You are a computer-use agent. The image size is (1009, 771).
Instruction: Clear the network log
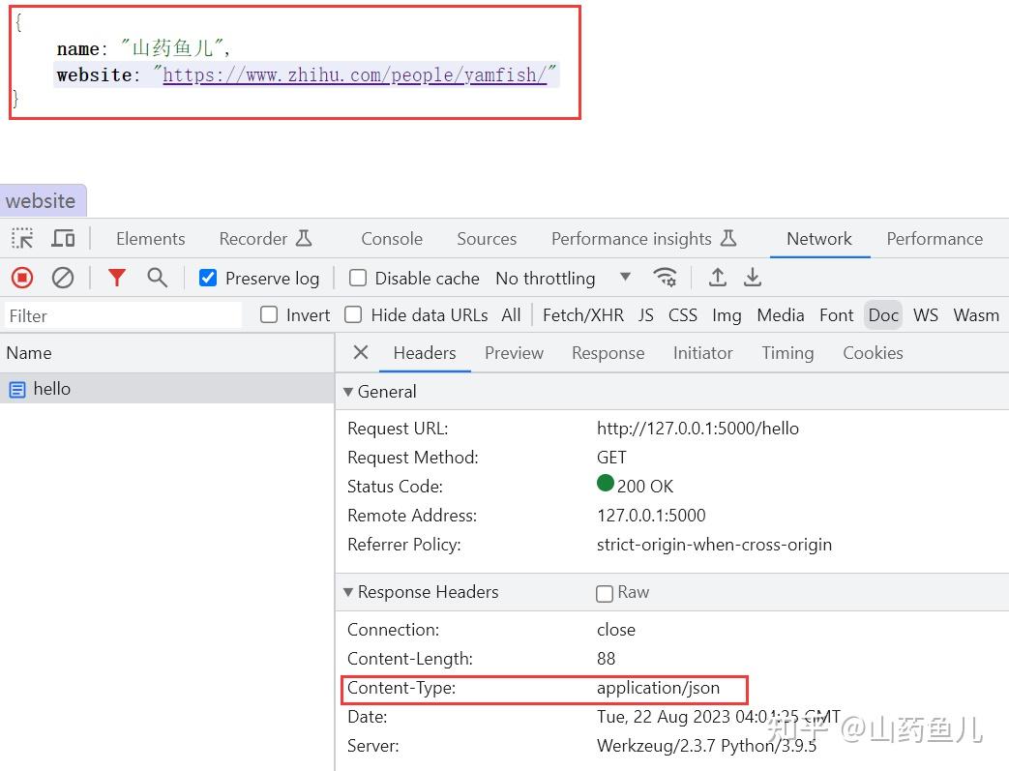coord(63,278)
